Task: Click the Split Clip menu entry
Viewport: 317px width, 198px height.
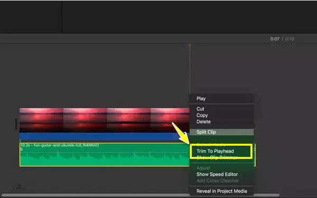Action: point(221,132)
